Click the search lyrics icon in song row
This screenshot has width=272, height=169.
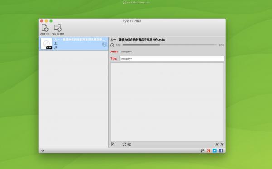104,44
